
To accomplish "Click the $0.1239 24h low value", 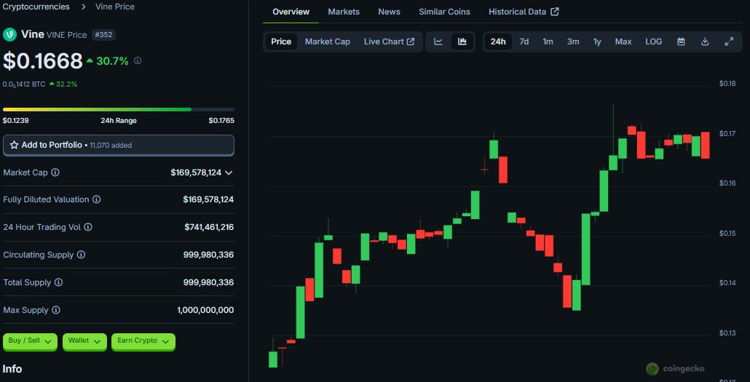I will tap(16, 121).
